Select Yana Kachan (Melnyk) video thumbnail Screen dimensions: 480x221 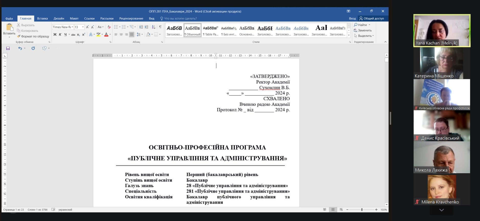[x=442, y=30]
